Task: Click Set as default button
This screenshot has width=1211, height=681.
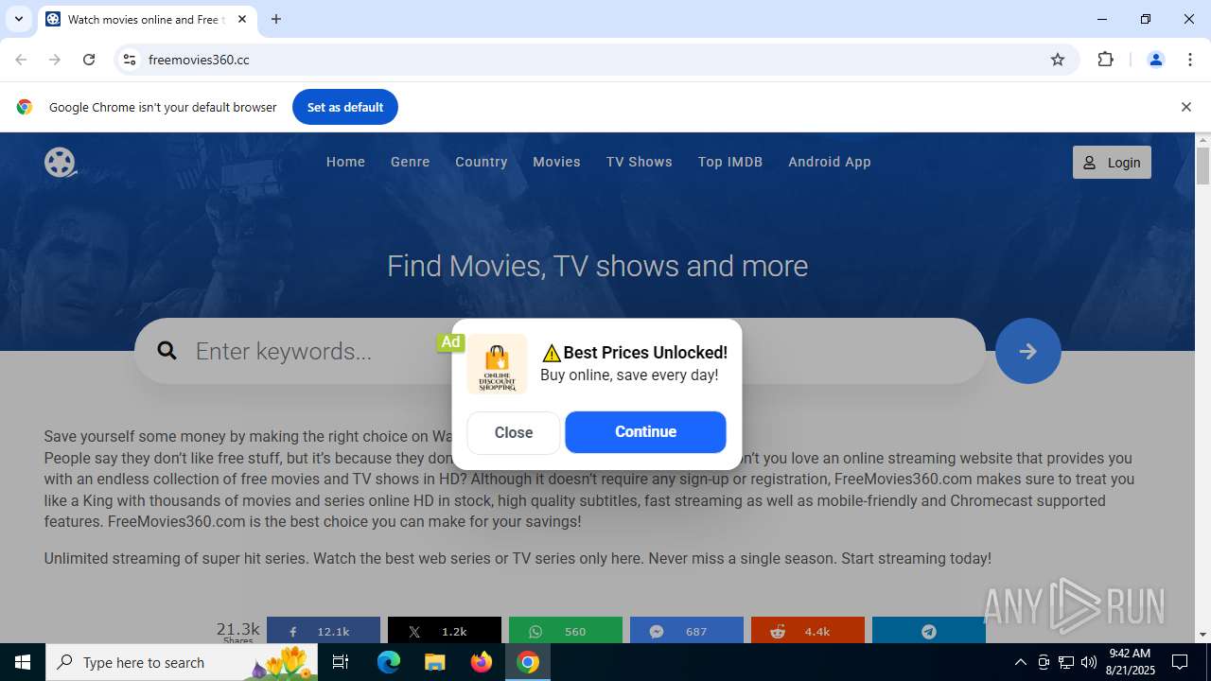Action: click(344, 107)
